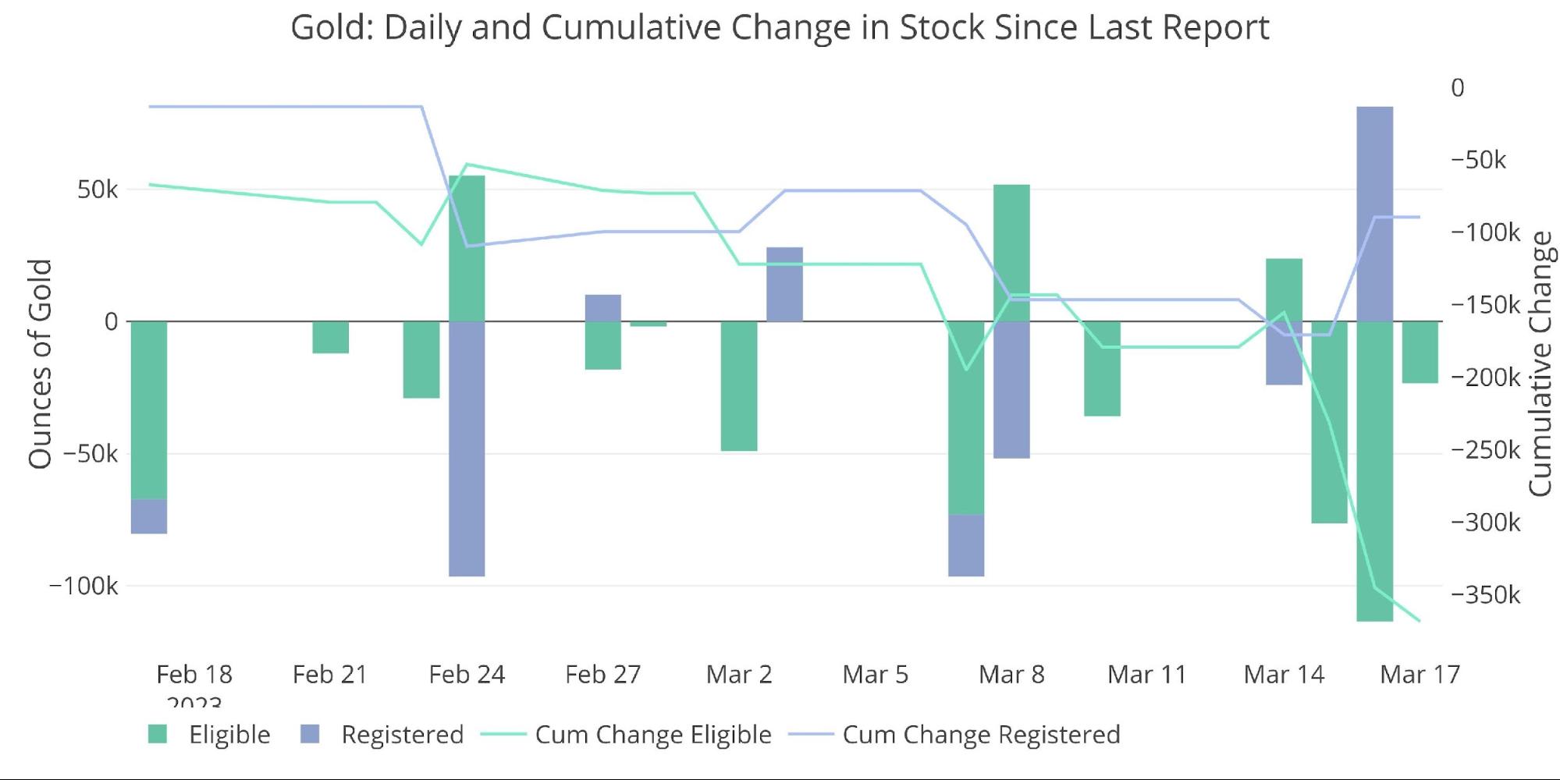Toggle the Eligible legend label
1560x780 pixels.
[x=229, y=735]
